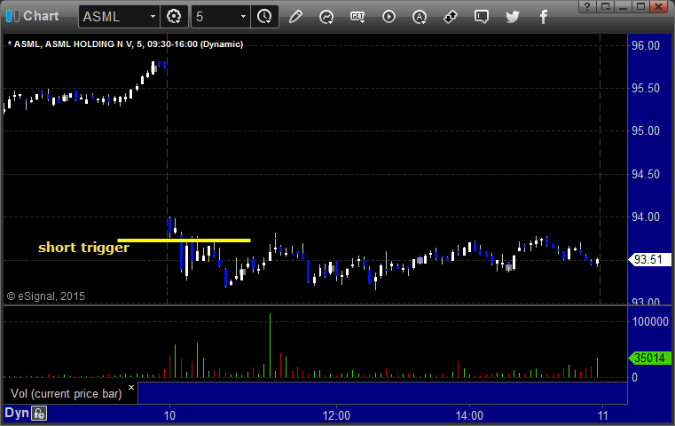Click the 12:00 time axis label
This screenshot has width=675, height=426.
pyautogui.click(x=336, y=415)
